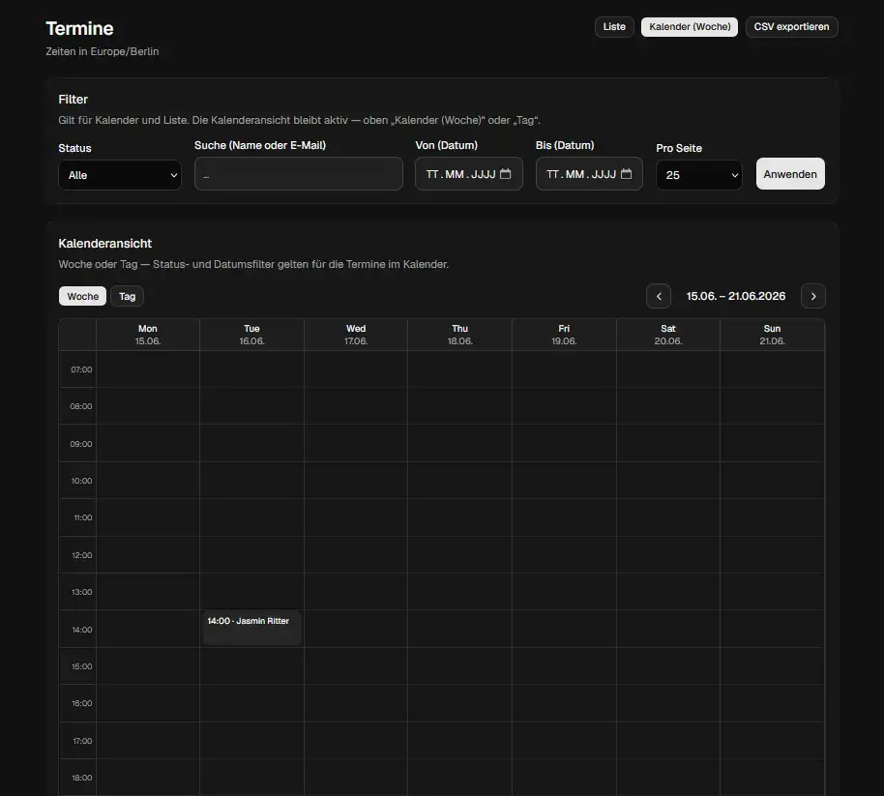
Task: Click the date range 15.06. – 21.06.2026 label
Action: pos(736,296)
